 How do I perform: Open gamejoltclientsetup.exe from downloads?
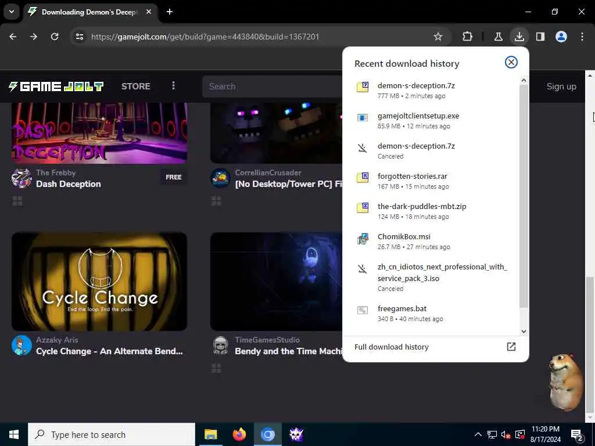tap(431, 121)
